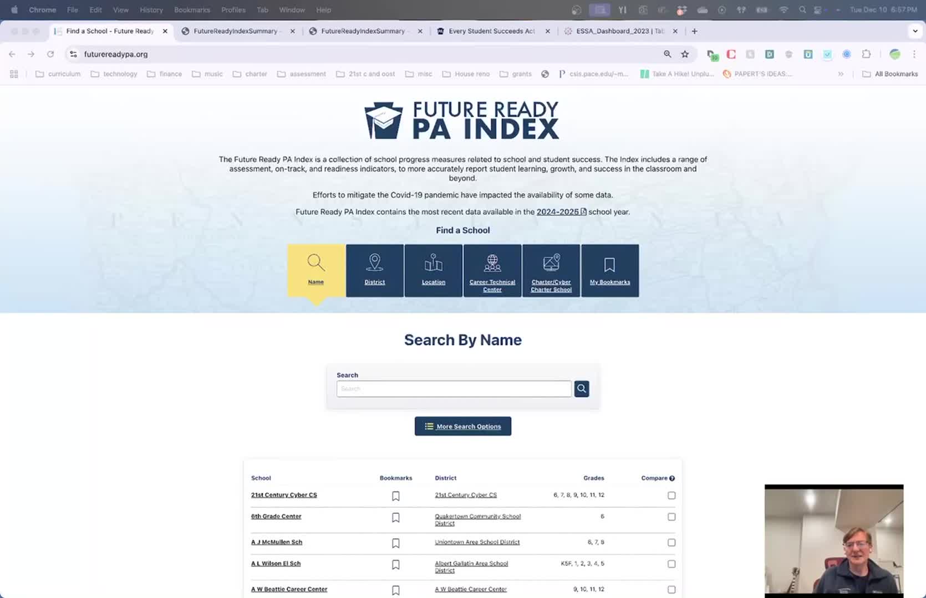This screenshot has width=926, height=598.
Task: Enable Compare checkbox for 6th Grade Center
Action: tap(671, 517)
